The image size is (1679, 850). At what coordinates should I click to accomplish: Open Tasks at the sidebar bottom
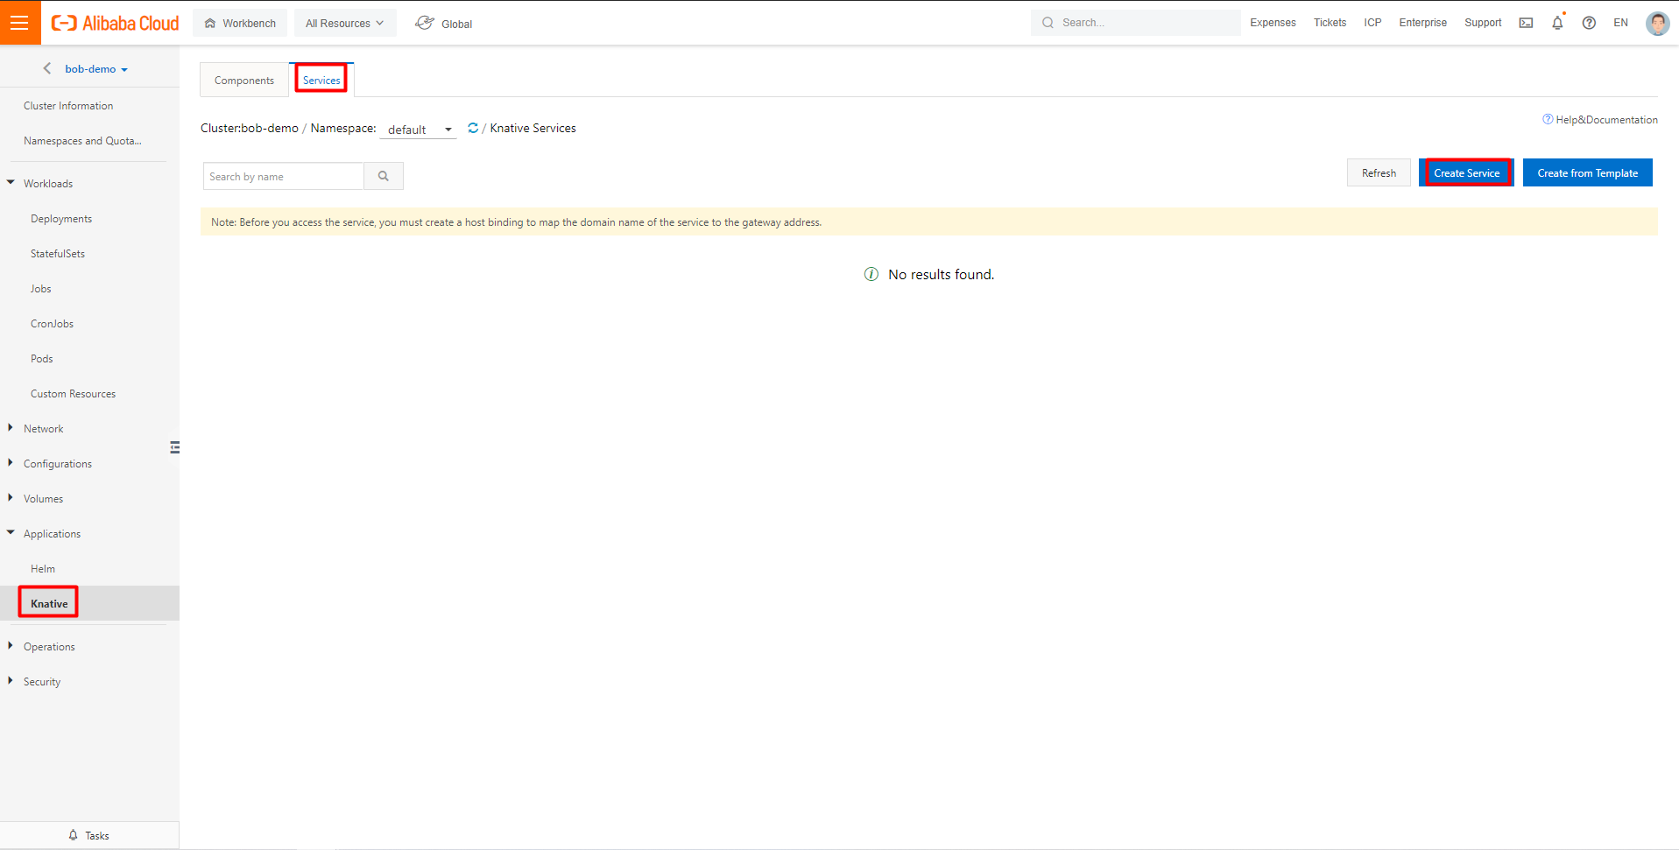pyautogui.click(x=89, y=835)
